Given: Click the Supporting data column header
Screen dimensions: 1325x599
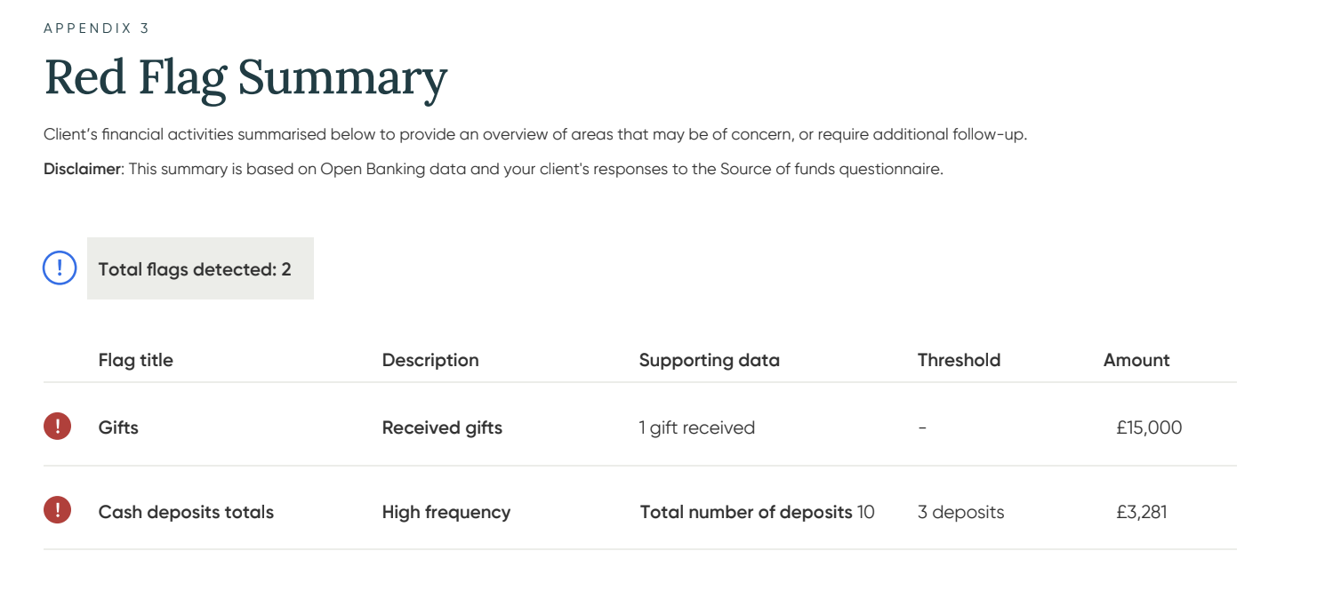Looking at the screenshot, I should [x=709, y=360].
